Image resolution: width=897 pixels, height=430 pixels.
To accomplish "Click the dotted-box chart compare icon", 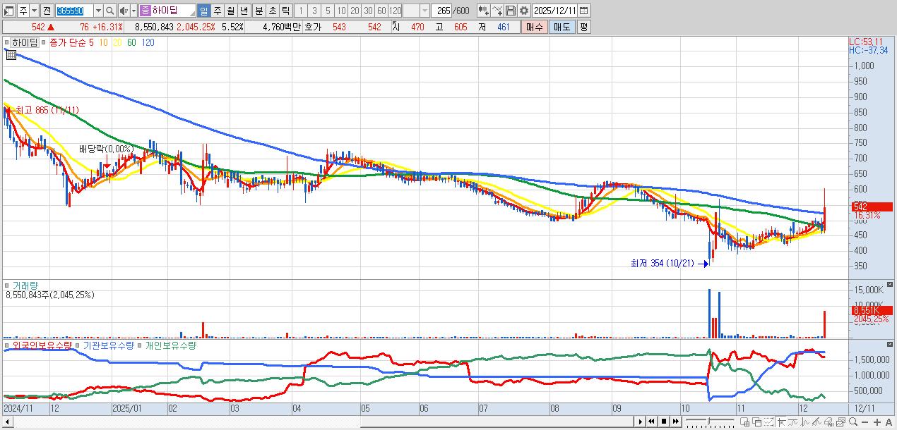I will 768,422.
